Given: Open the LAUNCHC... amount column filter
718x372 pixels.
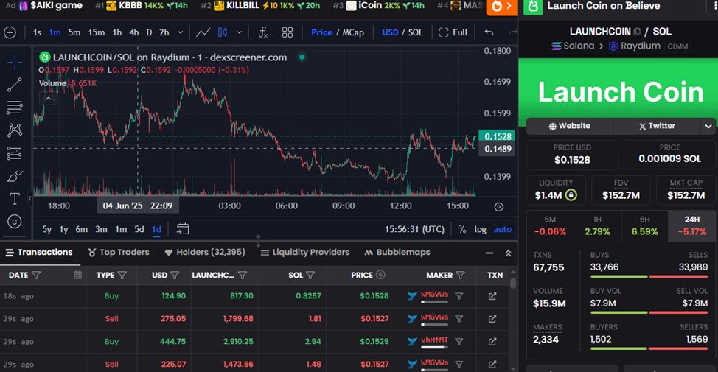Looking at the screenshot, I should click(243, 275).
